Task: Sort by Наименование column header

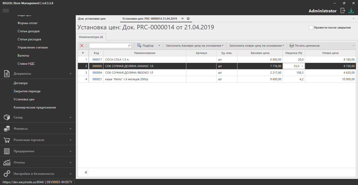Action: [x=145, y=53]
